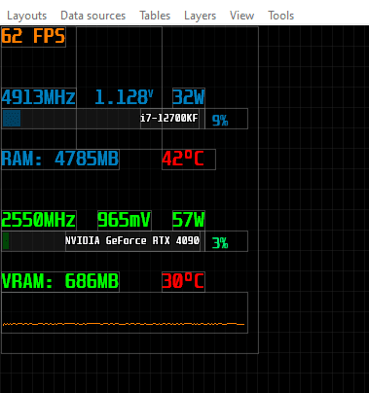This screenshot has height=393, width=369.
Task: Select the VRAM: 686MB element
Action: point(60,282)
